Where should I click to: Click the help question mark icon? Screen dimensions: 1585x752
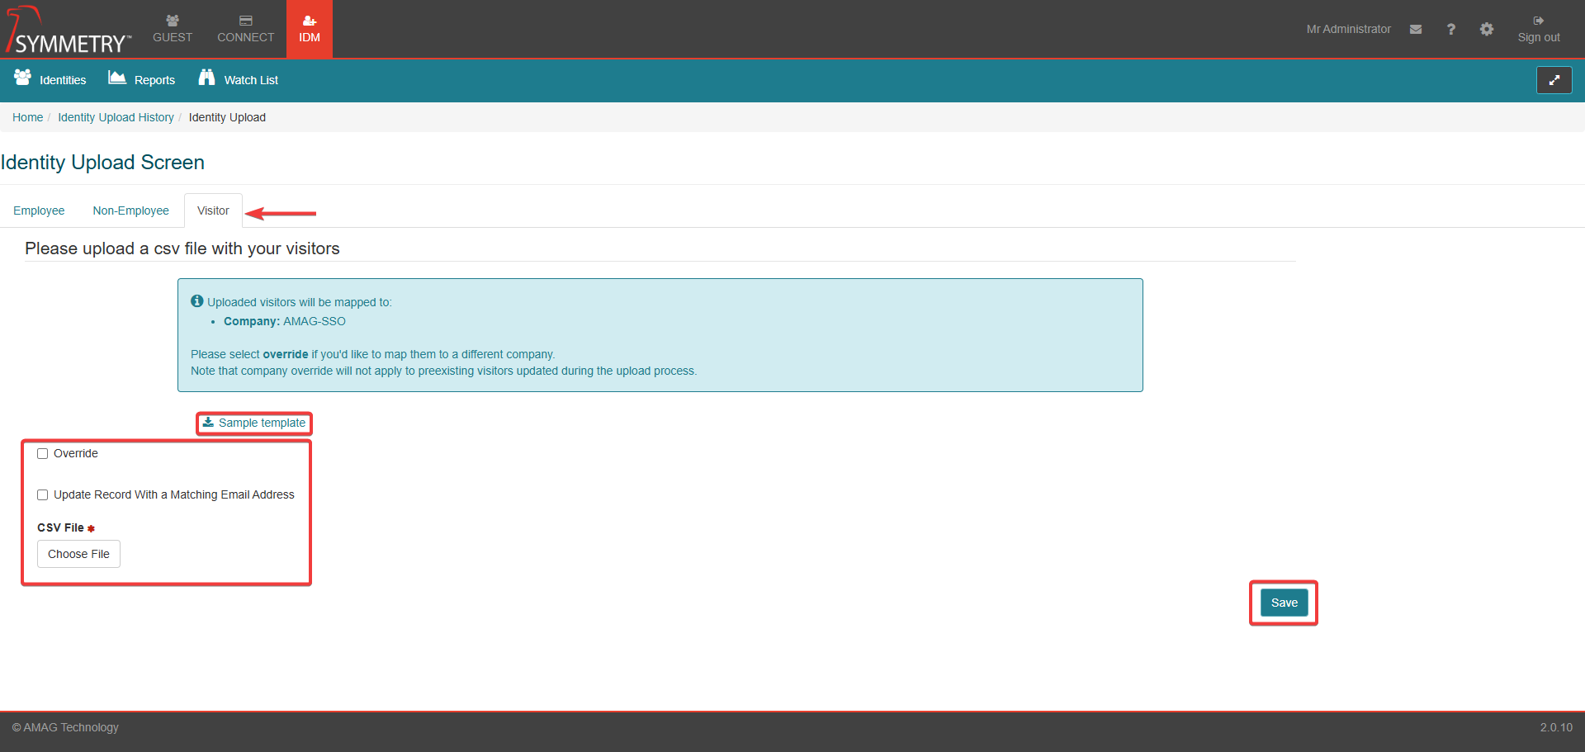tap(1450, 29)
